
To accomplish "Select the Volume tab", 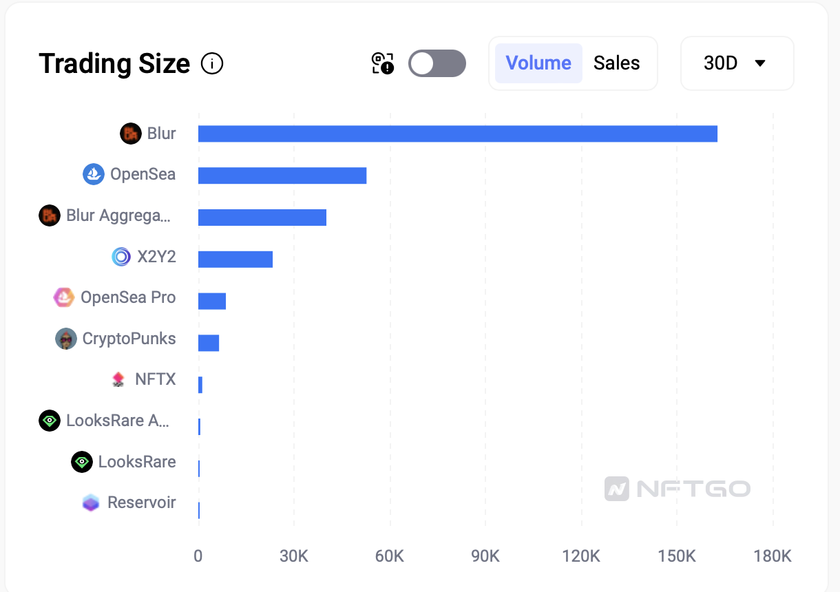I will (x=538, y=63).
